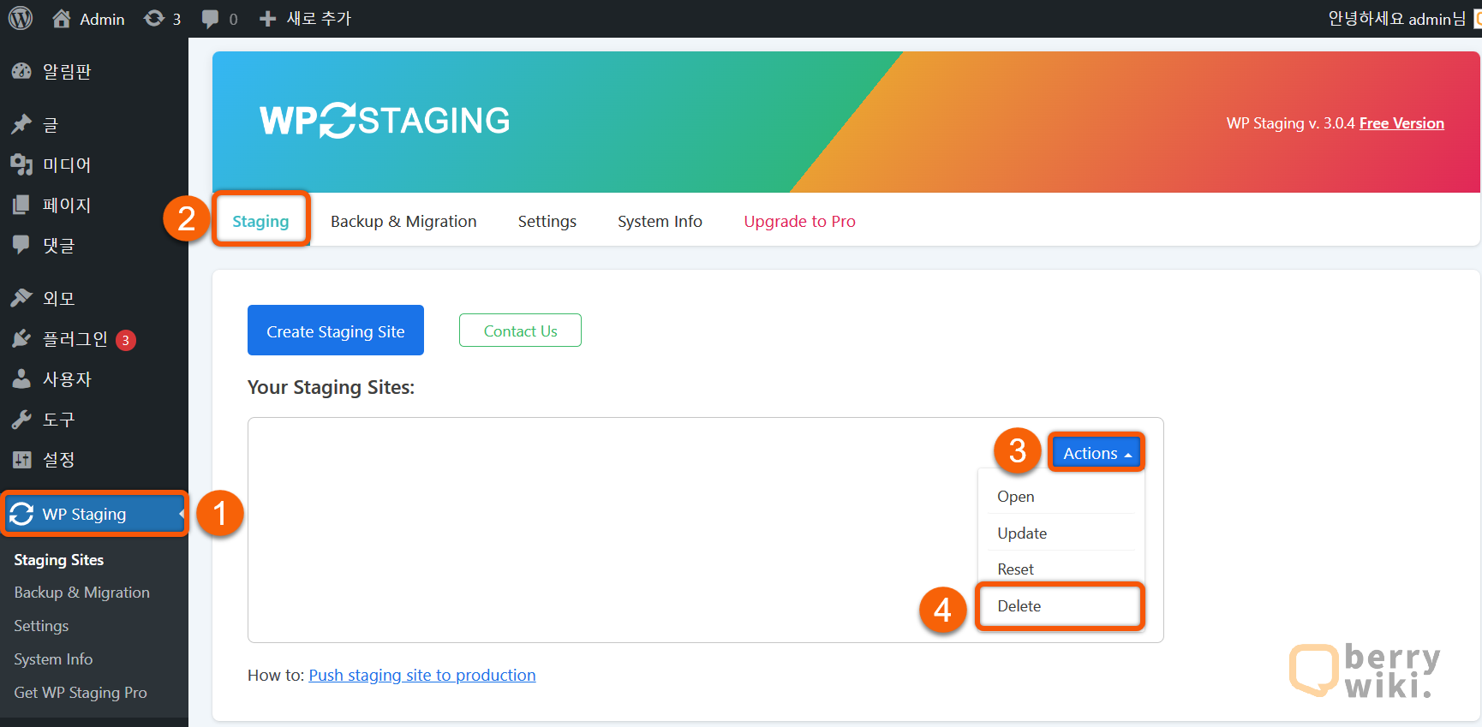Open 알림판 dashboard icon
1482x727 pixels.
point(21,72)
